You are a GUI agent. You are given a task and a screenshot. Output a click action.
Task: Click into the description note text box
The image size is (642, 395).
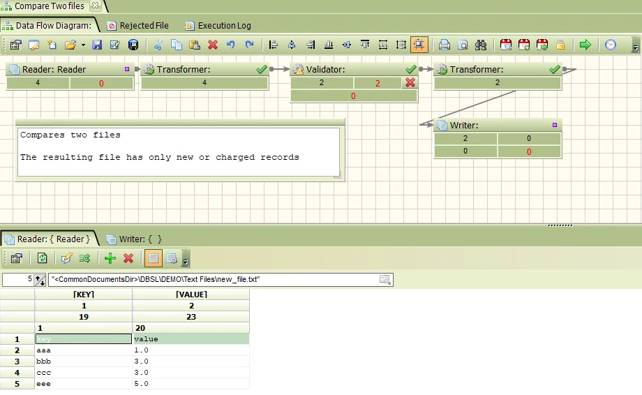coord(179,152)
